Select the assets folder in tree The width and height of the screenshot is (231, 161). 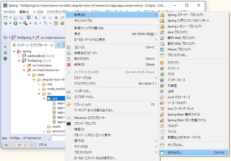(56, 126)
